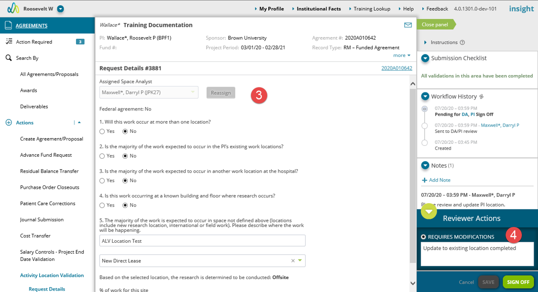Viewport: 538px width, 292px height.
Task: Select the Requires Modifications radio option
Action: click(x=423, y=237)
